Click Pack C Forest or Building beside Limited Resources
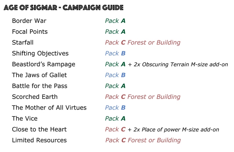The height and width of the screenshot is (152, 234). pos(143,140)
